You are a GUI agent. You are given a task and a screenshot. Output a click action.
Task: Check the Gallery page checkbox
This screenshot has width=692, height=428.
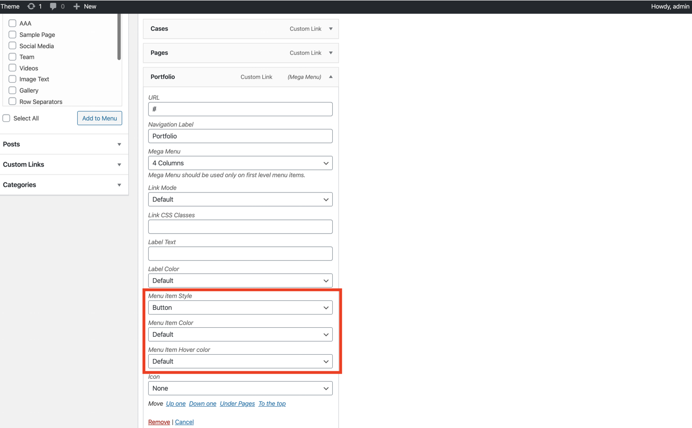tap(12, 90)
